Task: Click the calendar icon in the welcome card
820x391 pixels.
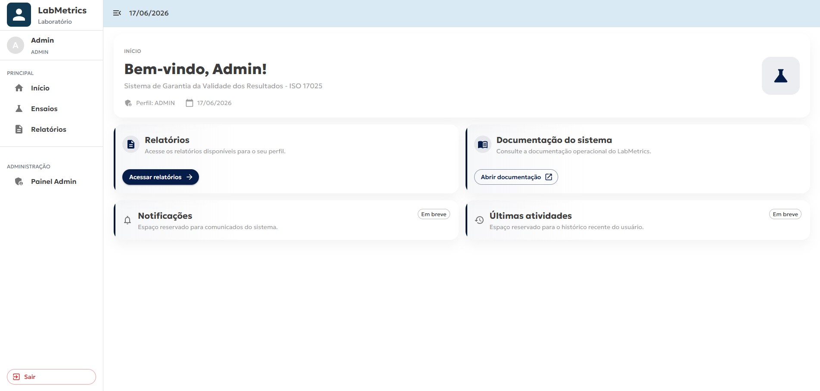Action: point(189,103)
